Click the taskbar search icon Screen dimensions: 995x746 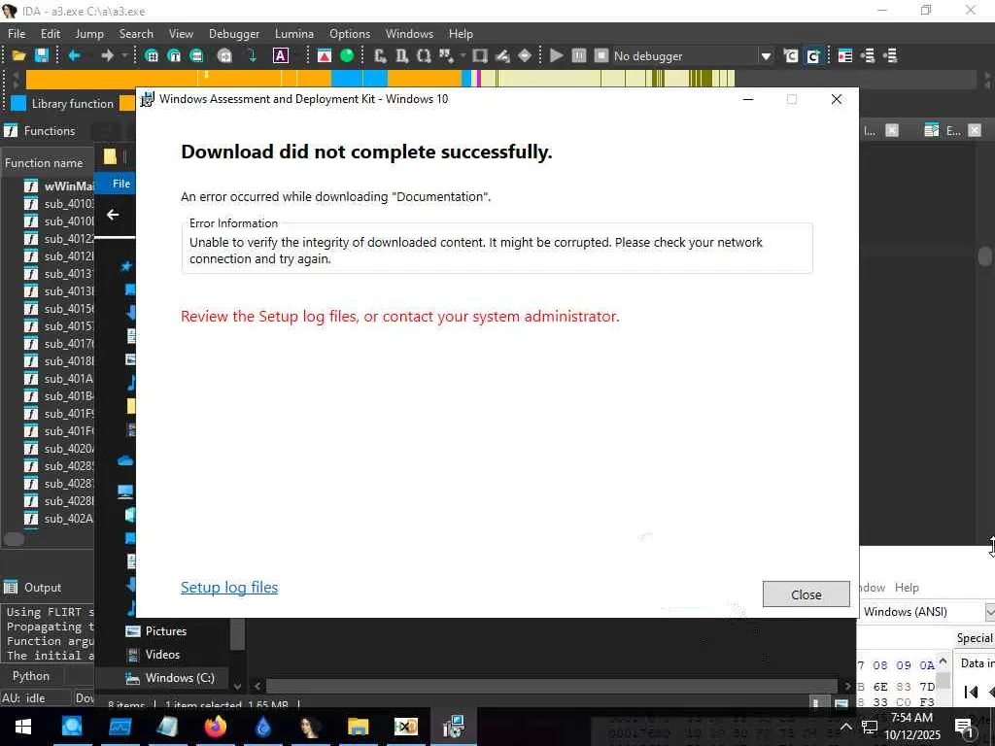click(72, 727)
